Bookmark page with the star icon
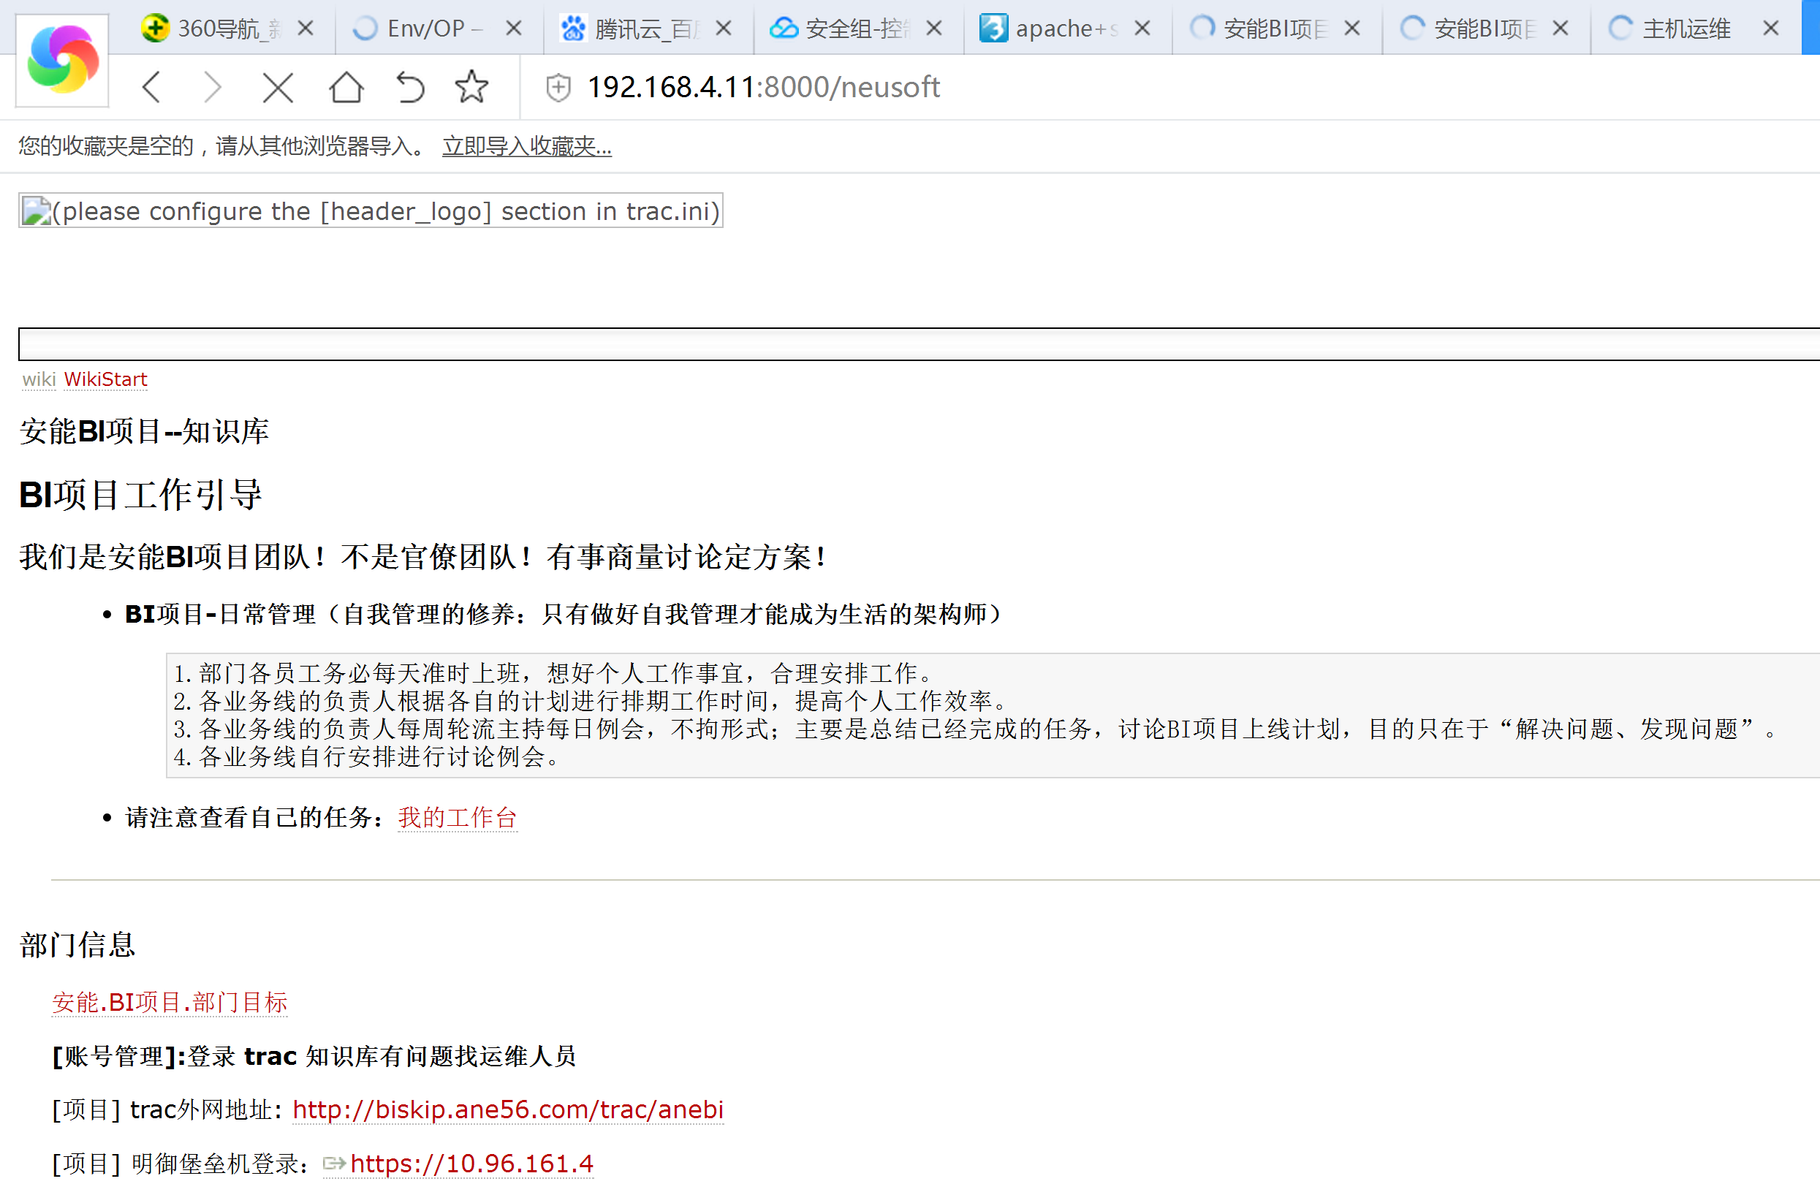The image size is (1820, 1203). coord(471,87)
